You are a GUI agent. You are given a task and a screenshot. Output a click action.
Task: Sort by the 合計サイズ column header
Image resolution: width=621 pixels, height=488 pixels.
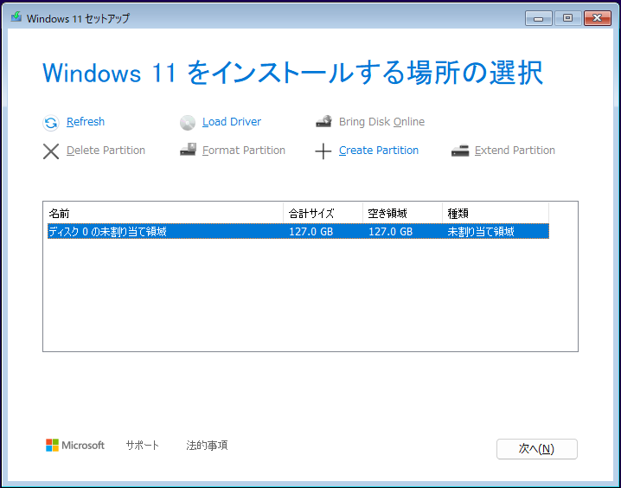[323, 214]
